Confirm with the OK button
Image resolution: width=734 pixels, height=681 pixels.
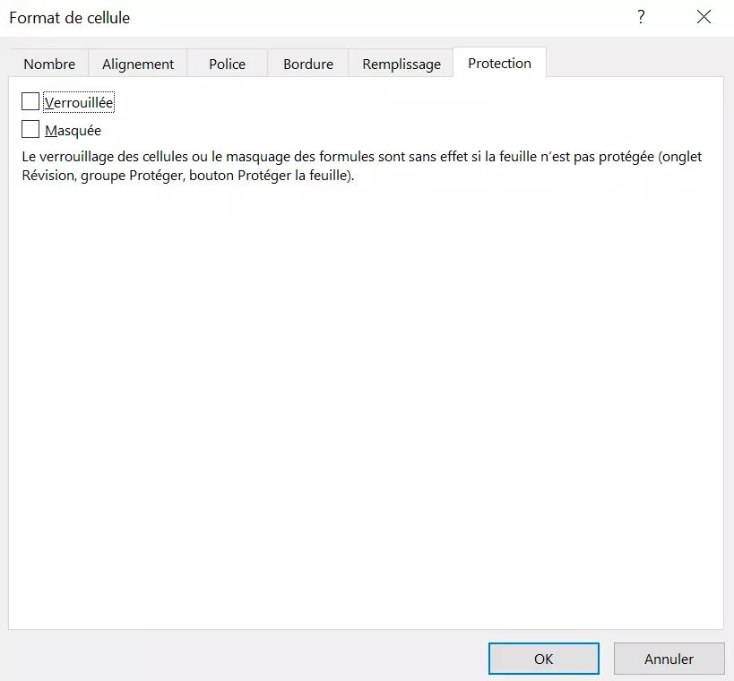(543, 659)
